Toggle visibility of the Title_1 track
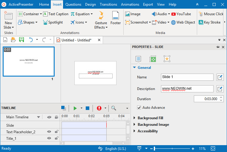The width and height of the screenshot is (227, 152). (x=49, y=138)
